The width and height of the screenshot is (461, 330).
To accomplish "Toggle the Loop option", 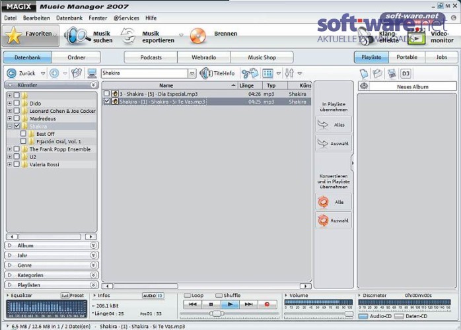I will (x=188, y=296).
